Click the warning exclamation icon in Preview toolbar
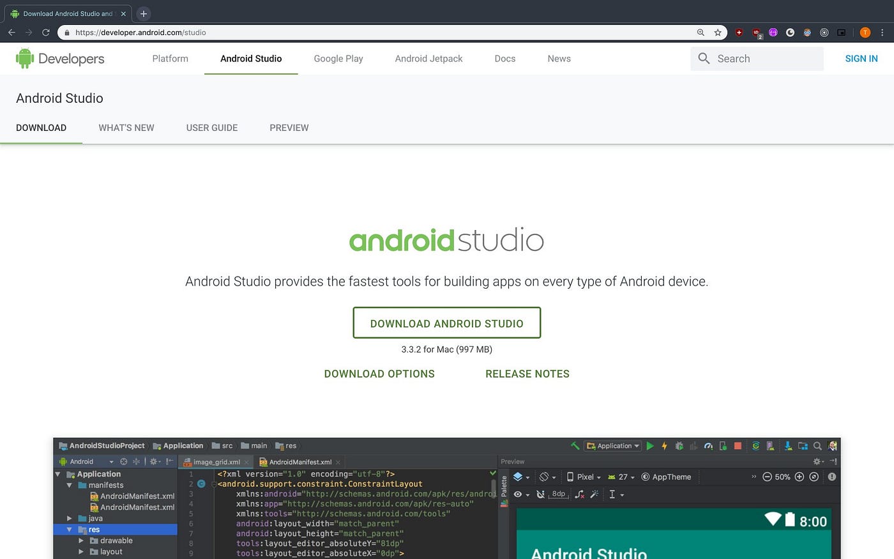The height and width of the screenshot is (559, 894). coord(832,477)
